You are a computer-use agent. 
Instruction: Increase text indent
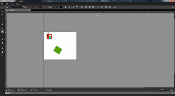pos(110,7)
